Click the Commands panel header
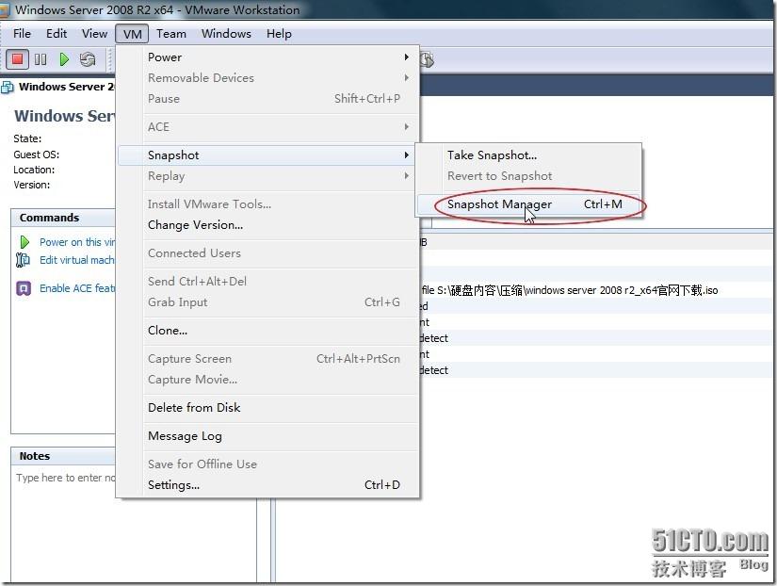The height and width of the screenshot is (586, 777). (x=63, y=218)
